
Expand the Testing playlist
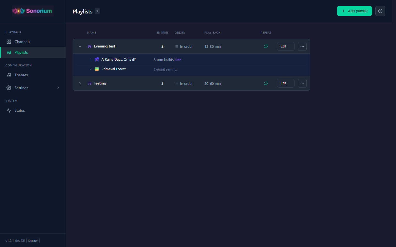(80, 83)
